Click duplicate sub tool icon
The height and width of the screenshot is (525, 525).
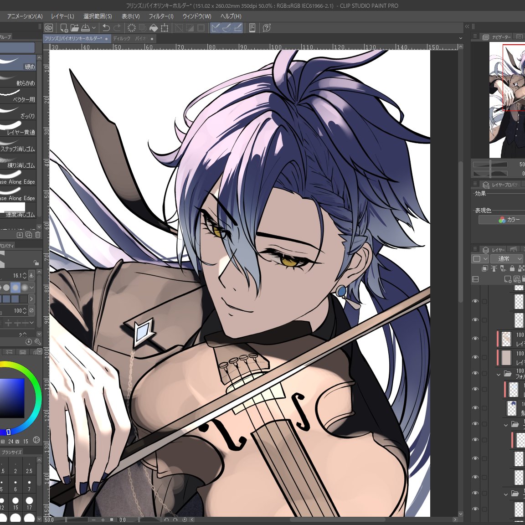29,235
